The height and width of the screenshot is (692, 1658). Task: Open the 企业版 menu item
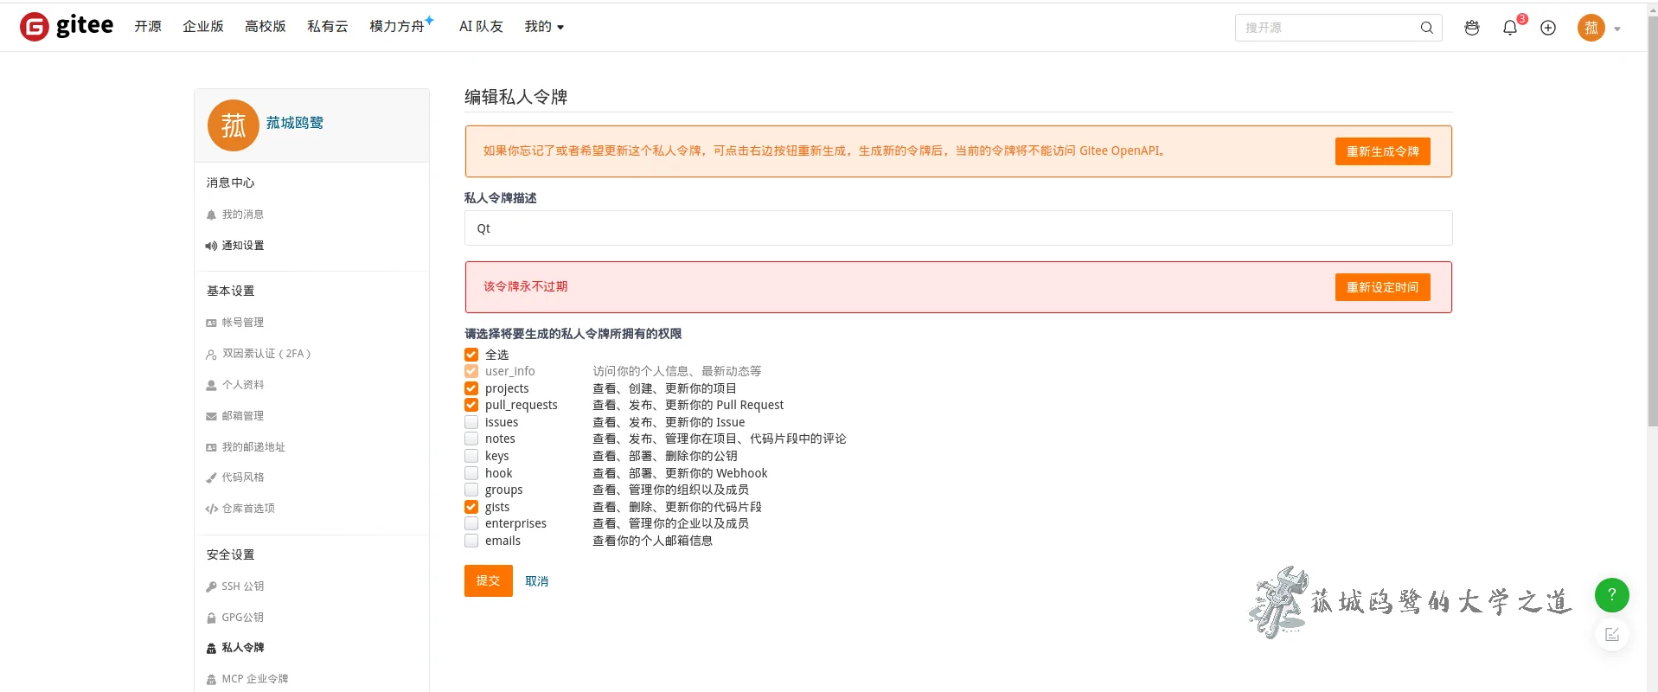point(203,27)
